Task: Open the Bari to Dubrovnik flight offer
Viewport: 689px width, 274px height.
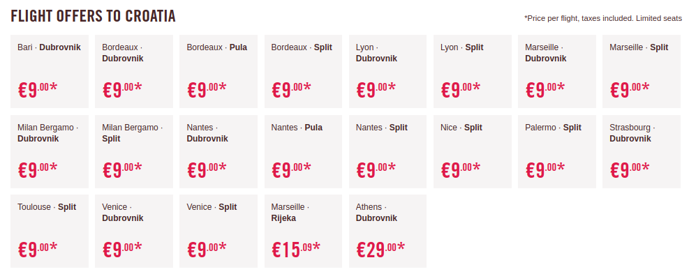Action: tap(49, 72)
